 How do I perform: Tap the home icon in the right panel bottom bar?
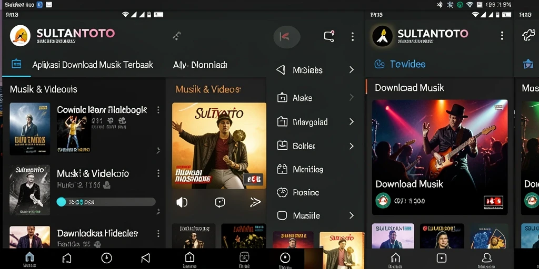396,257
